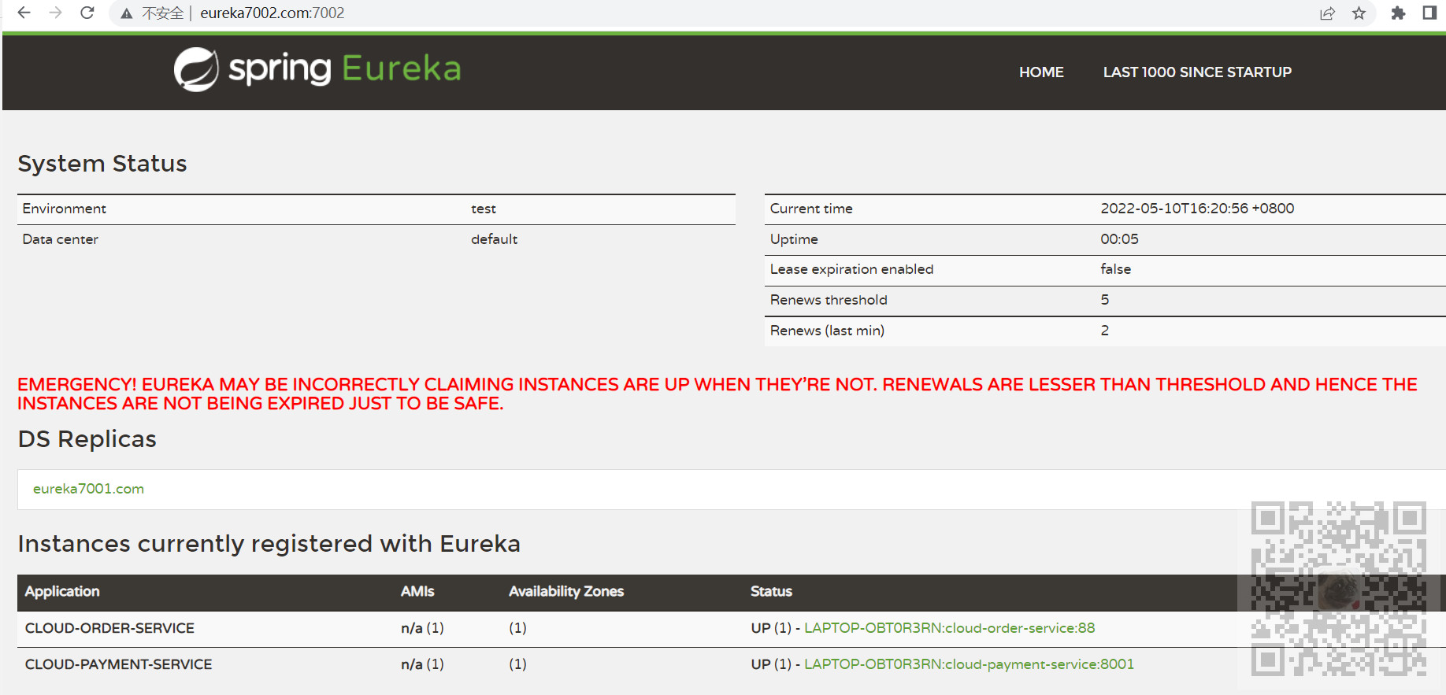Click the Uptime label

(x=794, y=239)
